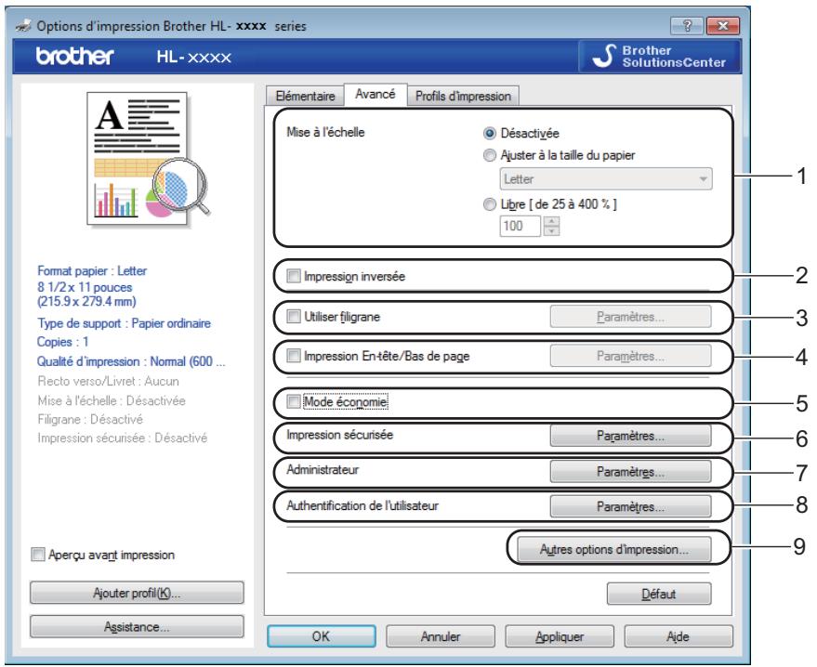Open the Profils d'impression tab
Viewport: 817px width, 667px height.
463,96
